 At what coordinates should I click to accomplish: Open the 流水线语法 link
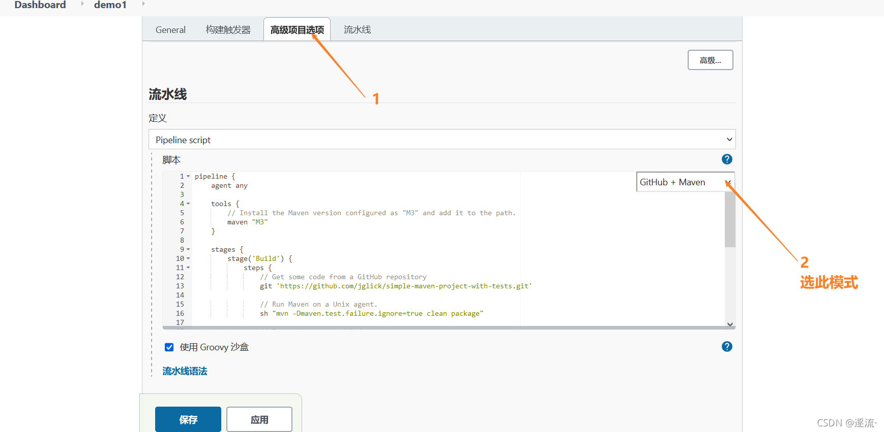pyautogui.click(x=185, y=371)
